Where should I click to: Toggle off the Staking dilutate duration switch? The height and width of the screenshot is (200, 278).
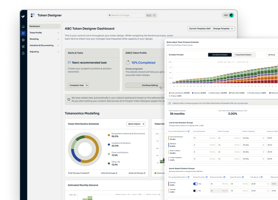[x=195, y=184]
